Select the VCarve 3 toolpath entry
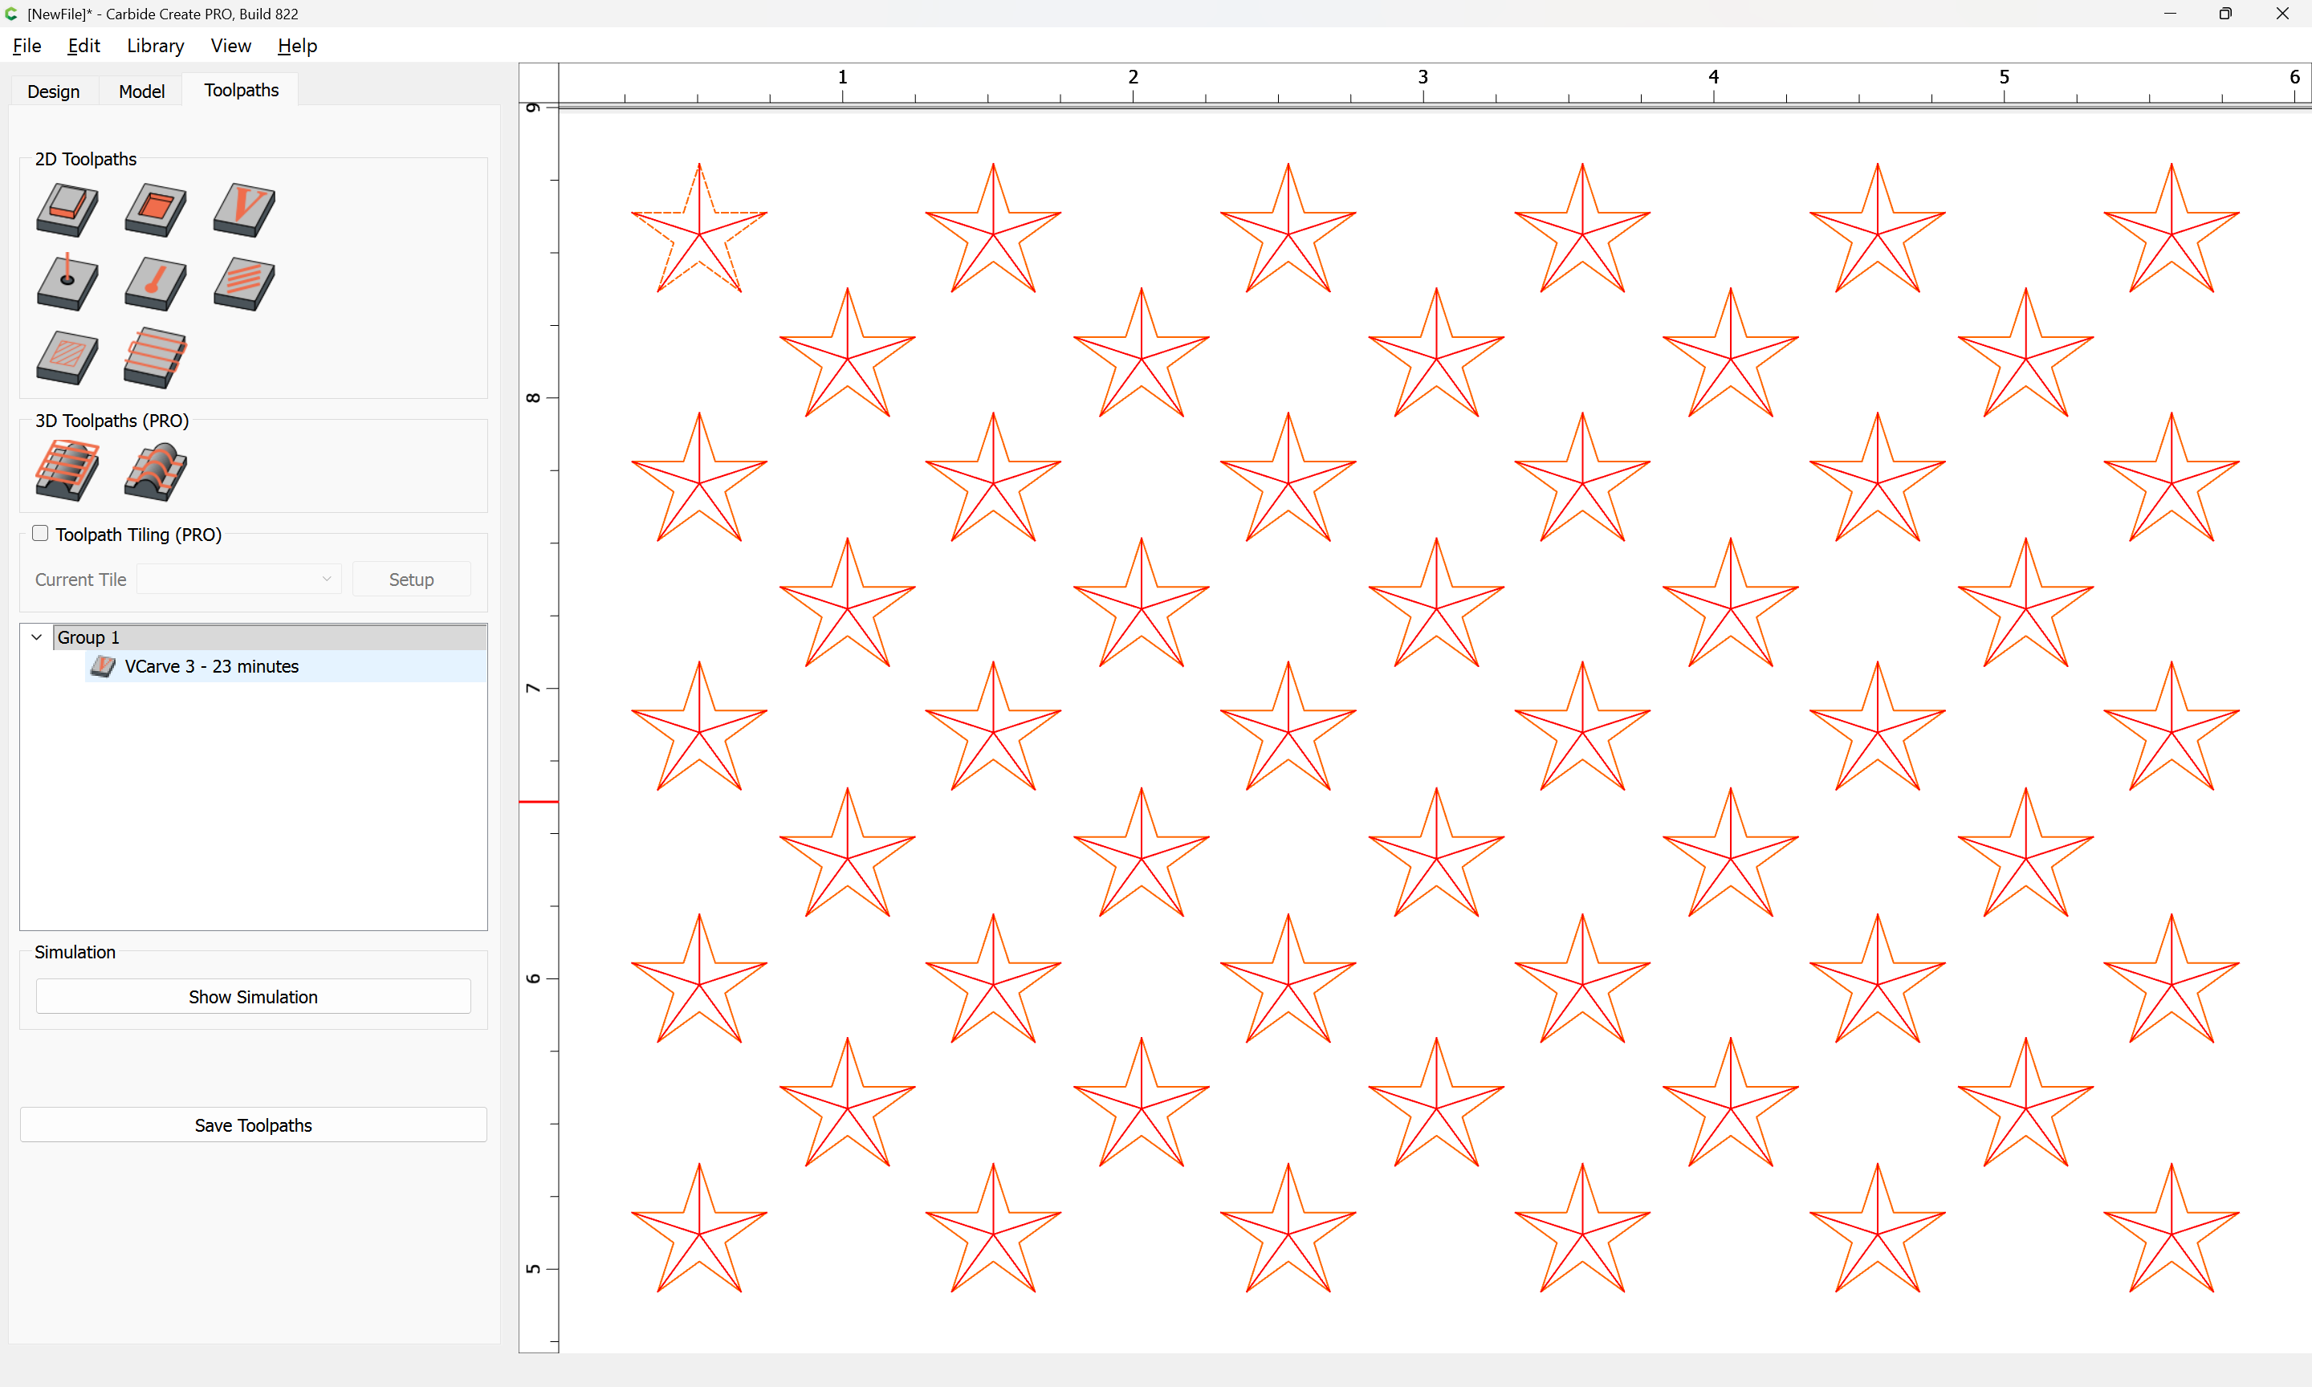2312x1387 pixels. pos(211,666)
